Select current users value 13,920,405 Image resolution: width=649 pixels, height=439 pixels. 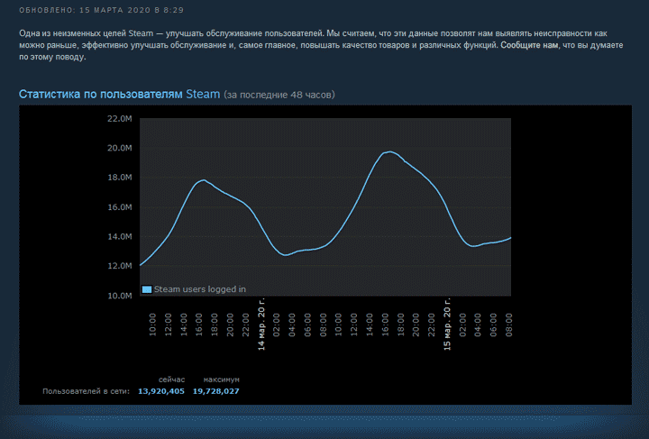tap(161, 391)
